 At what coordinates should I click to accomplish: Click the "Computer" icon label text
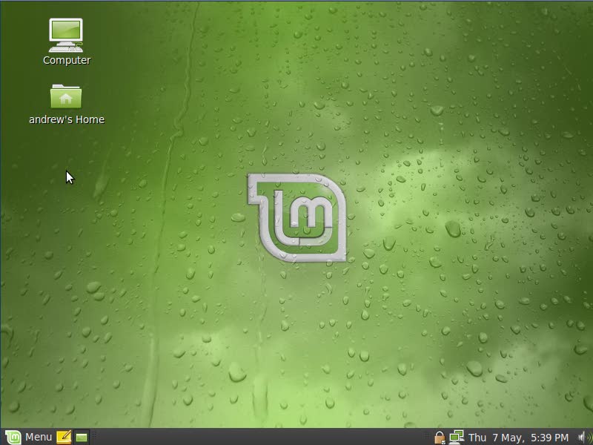(x=67, y=61)
